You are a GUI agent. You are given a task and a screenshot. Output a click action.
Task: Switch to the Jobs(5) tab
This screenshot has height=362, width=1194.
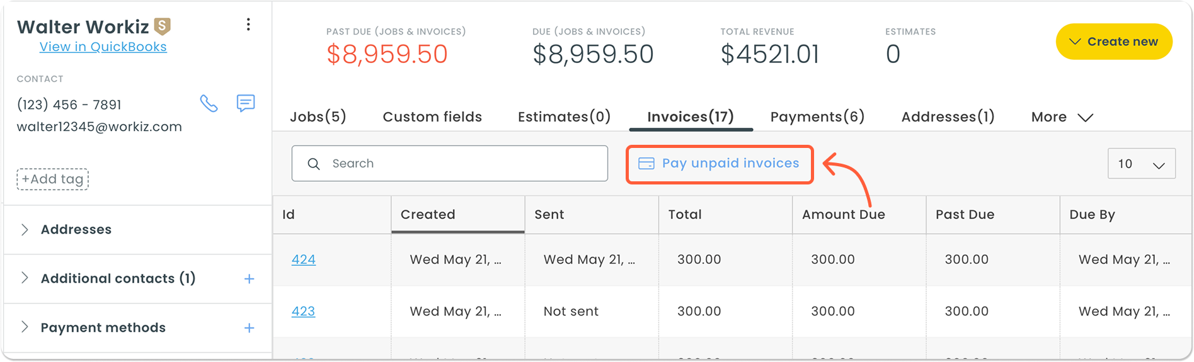coord(318,117)
